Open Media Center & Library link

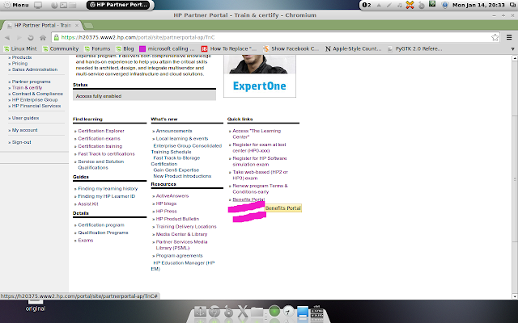click(x=181, y=234)
